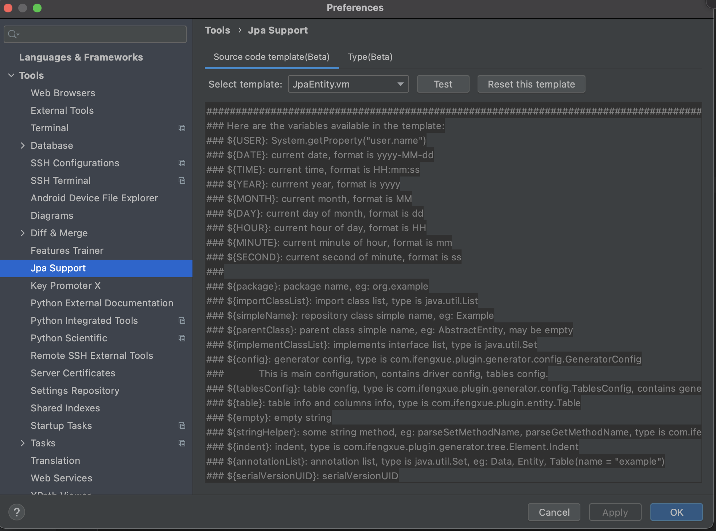The height and width of the screenshot is (531, 716).
Task: Click the project-level icon beside Startup Tasks
Action: (x=182, y=426)
